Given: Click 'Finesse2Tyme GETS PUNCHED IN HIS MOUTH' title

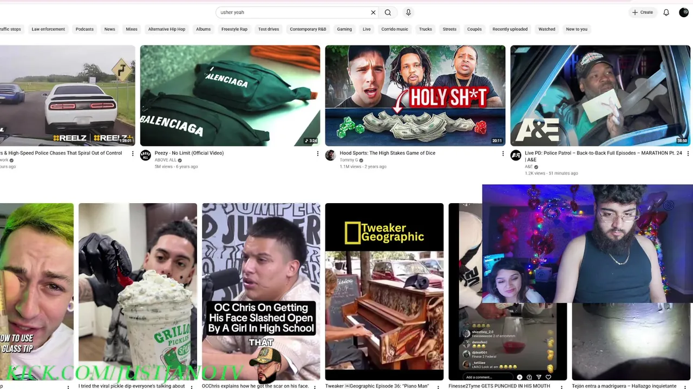Looking at the screenshot, I should [x=499, y=386].
